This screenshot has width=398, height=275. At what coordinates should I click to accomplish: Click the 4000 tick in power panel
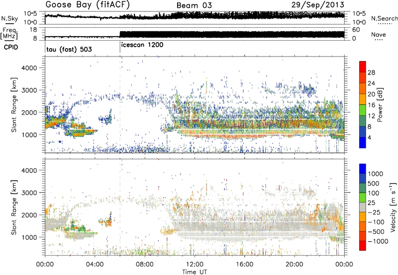pyautogui.click(x=29, y=68)
